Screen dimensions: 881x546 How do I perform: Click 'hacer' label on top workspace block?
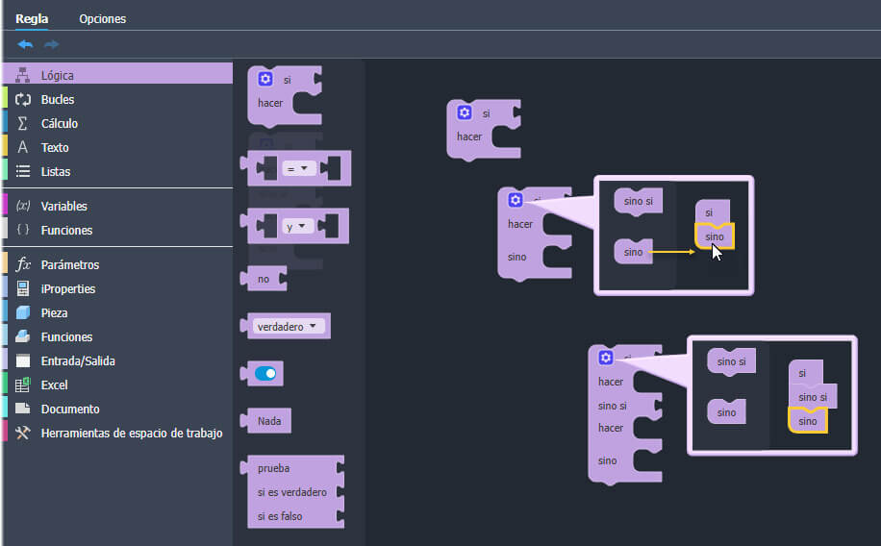469,136
